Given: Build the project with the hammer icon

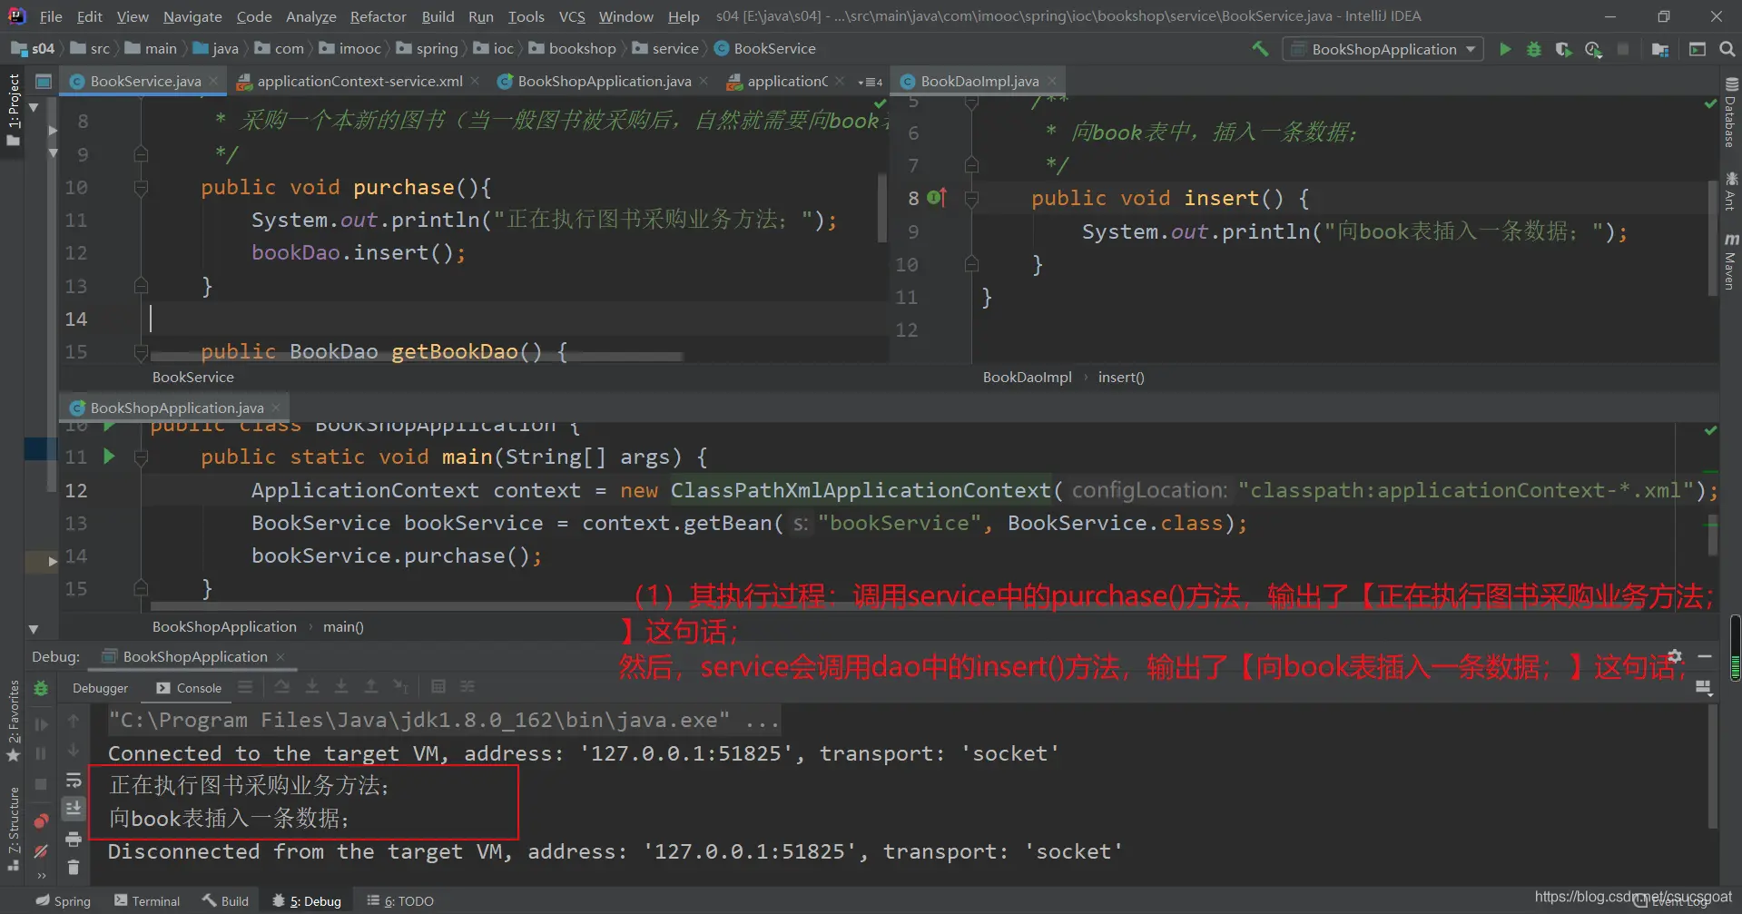Looking at the screenshot, I should click(1260, 49).
